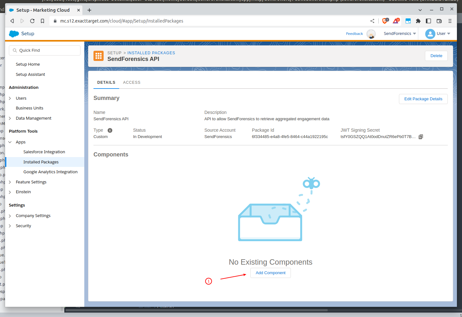The height and width of the screenshot is (317, 462).
Task: Open Setup Assistant in sidebar
Action: (x=30, y=75)
